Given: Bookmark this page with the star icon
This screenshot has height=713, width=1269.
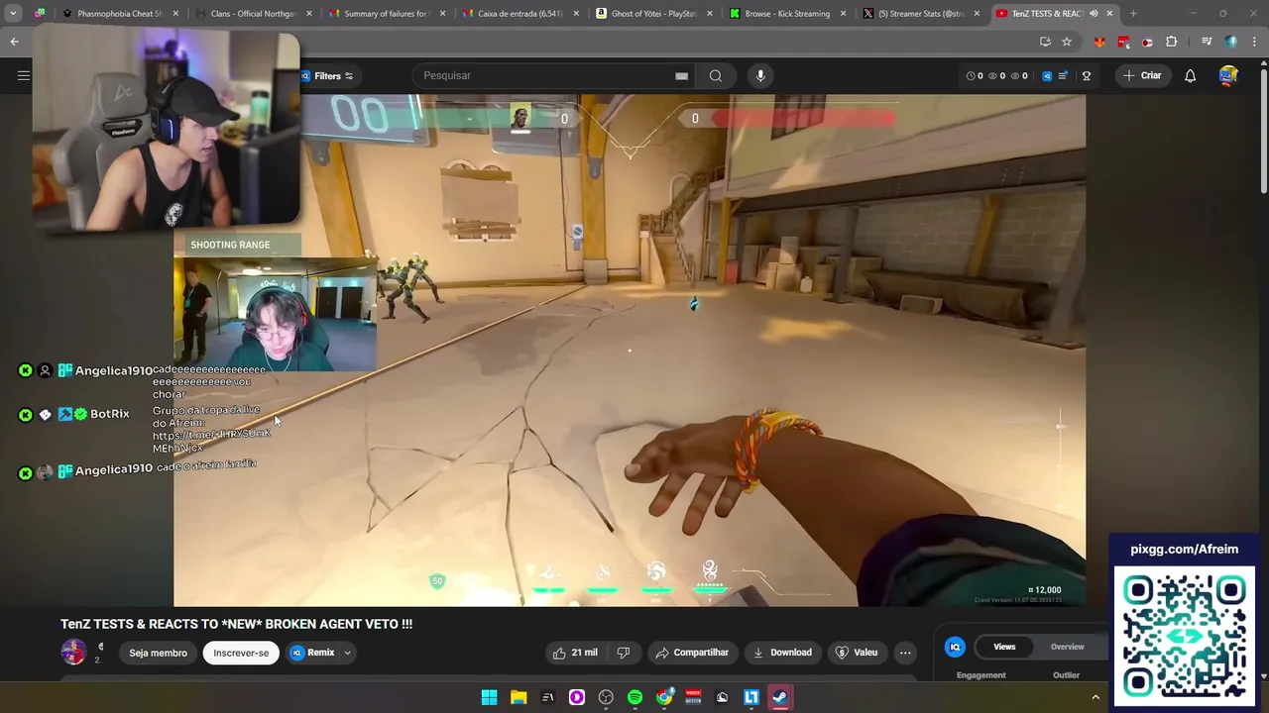Looking at the screenshot, I should click(1067, 42).
